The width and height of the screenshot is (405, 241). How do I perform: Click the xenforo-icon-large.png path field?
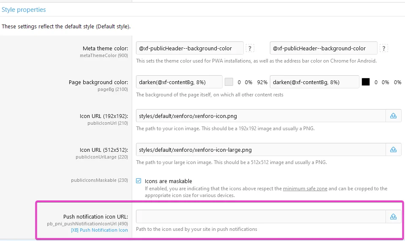click(x=261, y=149)
